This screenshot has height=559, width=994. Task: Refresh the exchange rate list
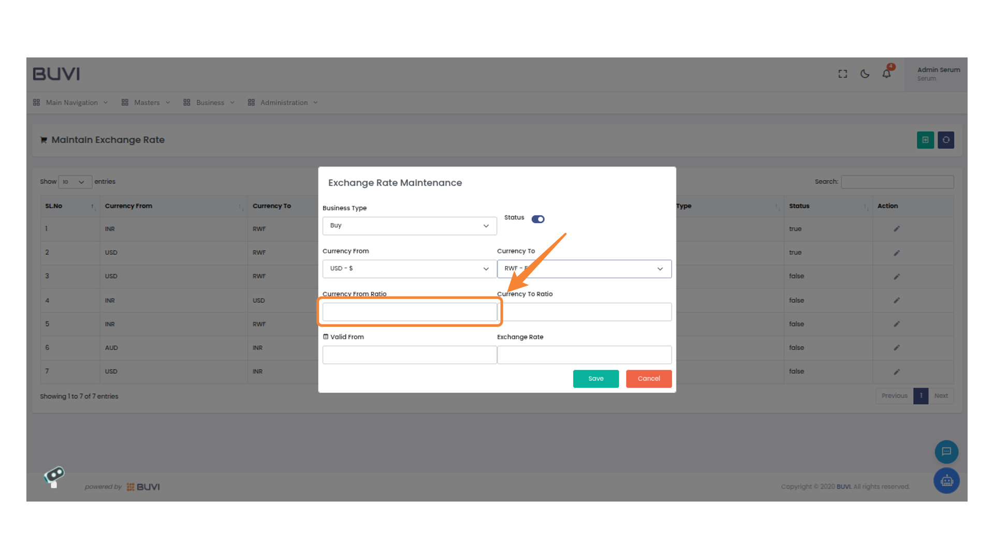946,140
